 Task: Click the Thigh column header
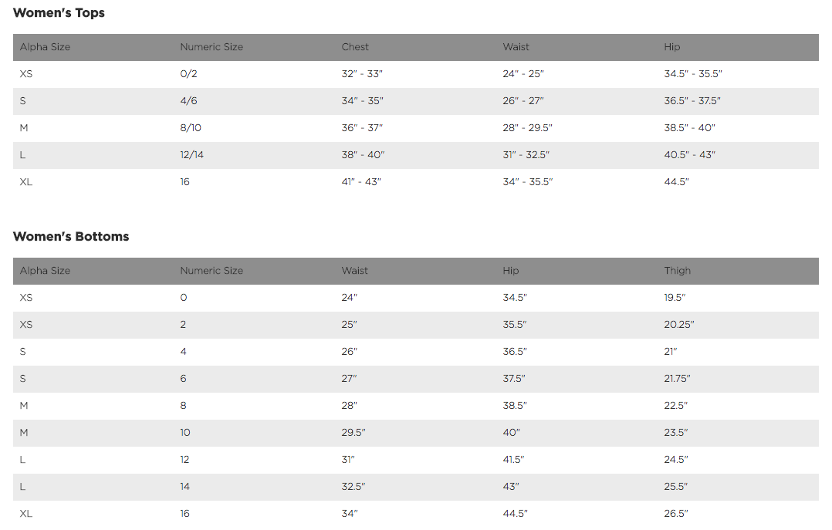tap(677, 271)
